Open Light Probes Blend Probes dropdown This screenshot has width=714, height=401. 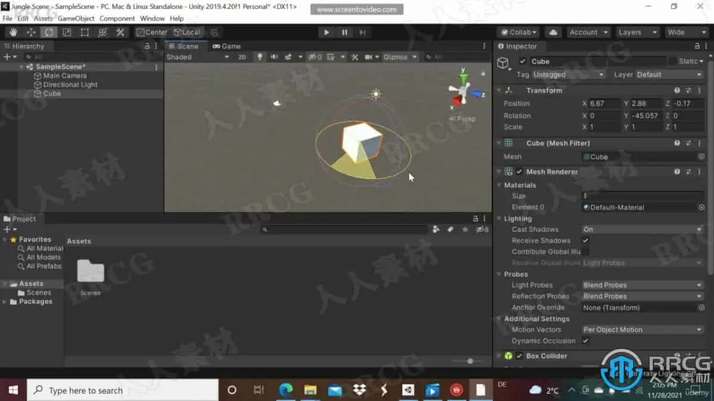(x=643, y=285)
